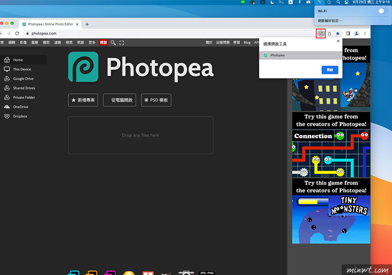This screenshot has height=275, width=392.
Task: Click the 關於 link
Action: [209, 43]
